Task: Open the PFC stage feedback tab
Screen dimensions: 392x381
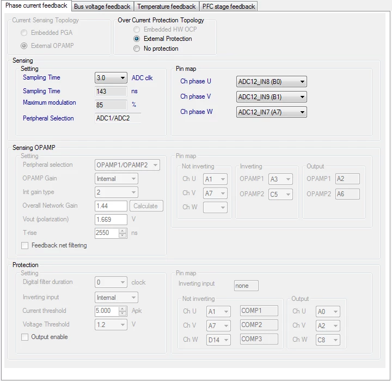Action: point(229,7)
